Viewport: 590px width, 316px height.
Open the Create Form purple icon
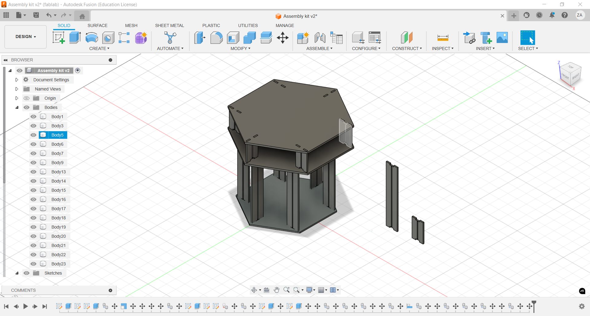(141, 38)
